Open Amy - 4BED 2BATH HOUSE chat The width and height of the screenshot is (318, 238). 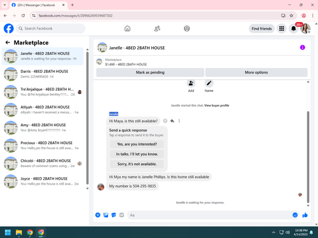43,128
